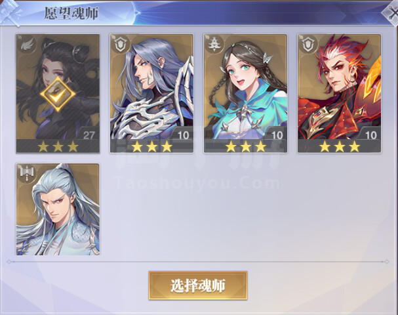Click the hammer emblem beside the 愿望魂师 title

coord(10,12)
